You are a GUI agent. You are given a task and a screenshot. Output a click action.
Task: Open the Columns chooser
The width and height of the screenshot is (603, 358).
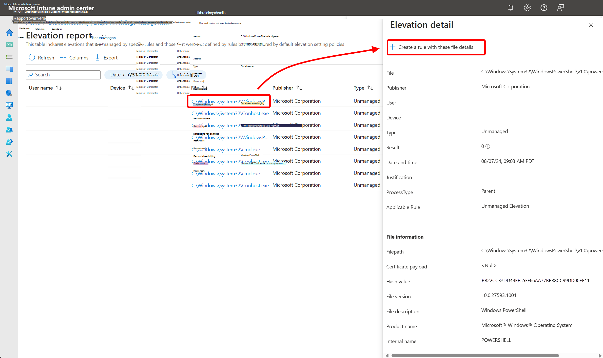(74, 58)
